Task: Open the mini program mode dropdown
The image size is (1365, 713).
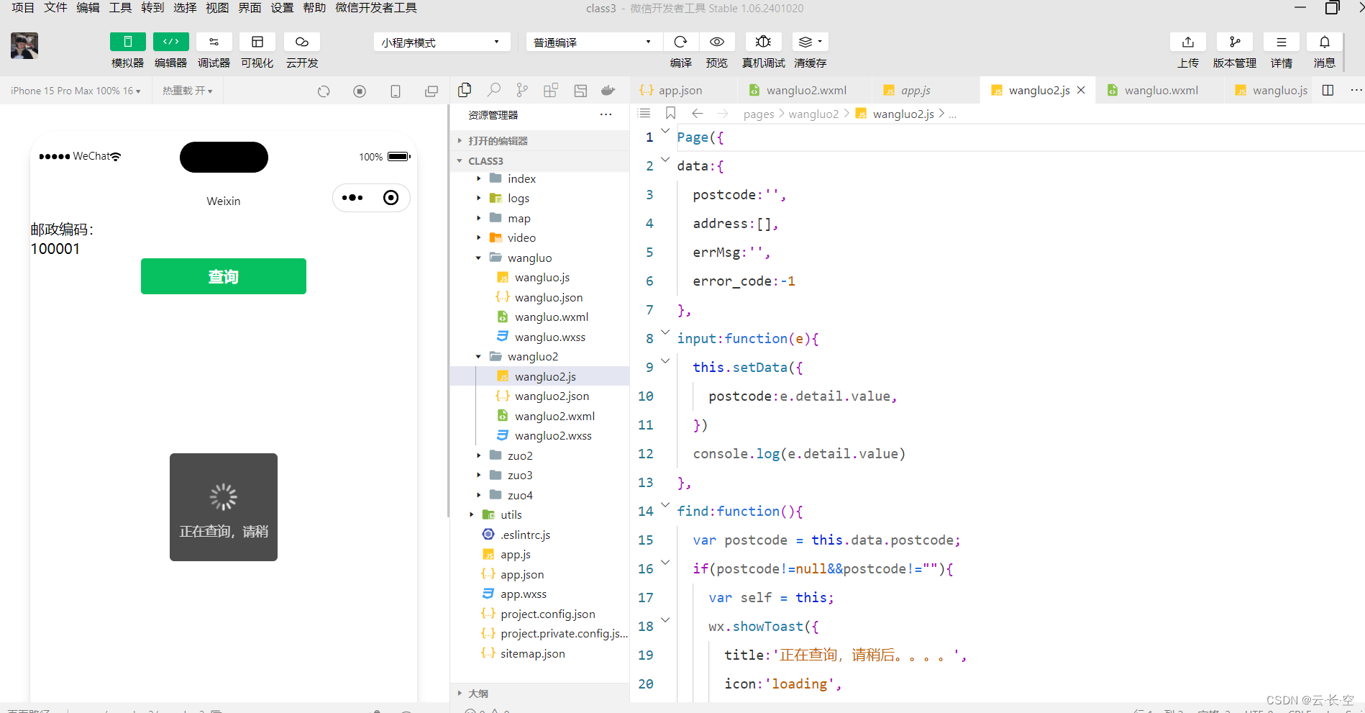Action: click(442, 42)
